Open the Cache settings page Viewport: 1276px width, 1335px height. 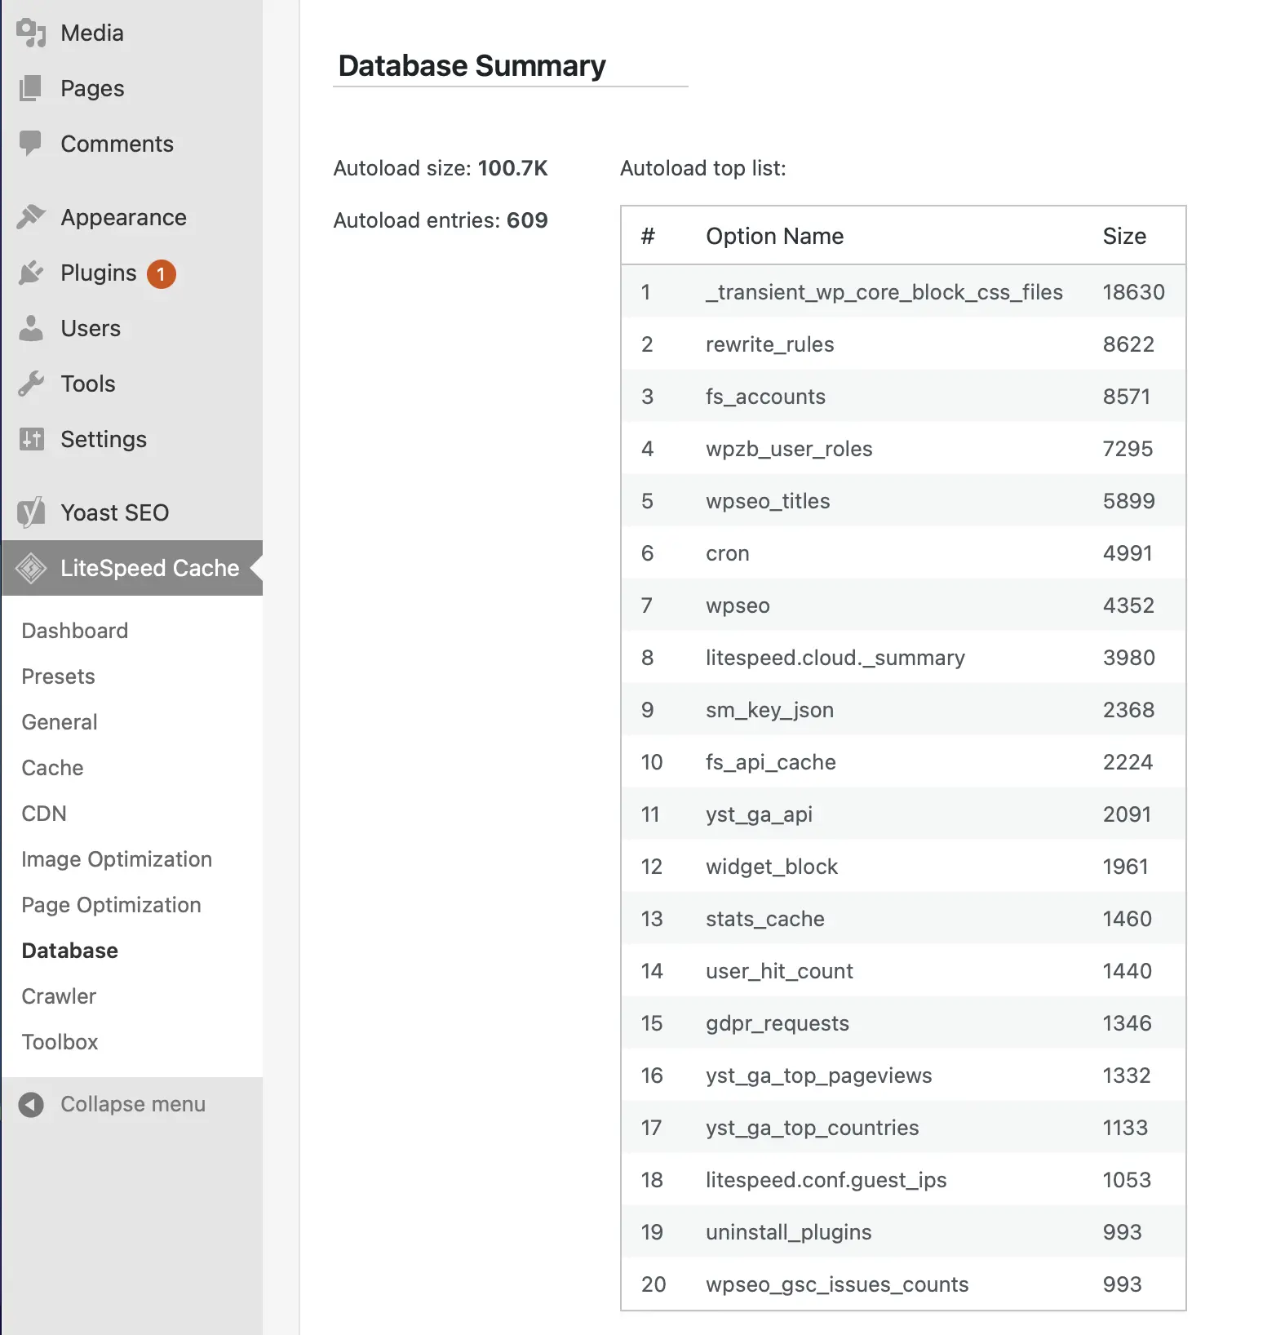(51, 767)
